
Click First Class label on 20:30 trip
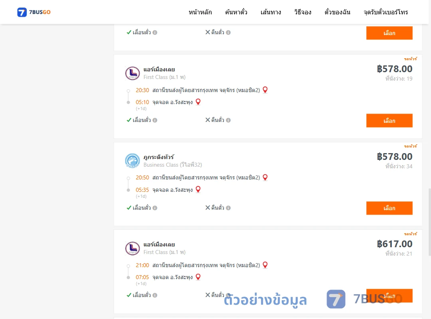pyautogui.click(x=164, y=77)
